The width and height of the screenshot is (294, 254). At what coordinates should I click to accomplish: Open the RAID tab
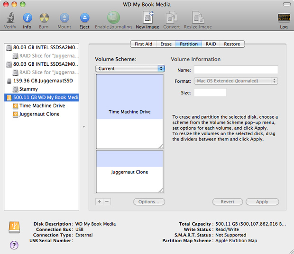tap(211, 44)
